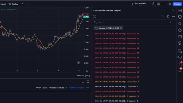Select the log entry at 2024-01-10T06:30:00
This screenshot has width=183, height=103.
116,77
